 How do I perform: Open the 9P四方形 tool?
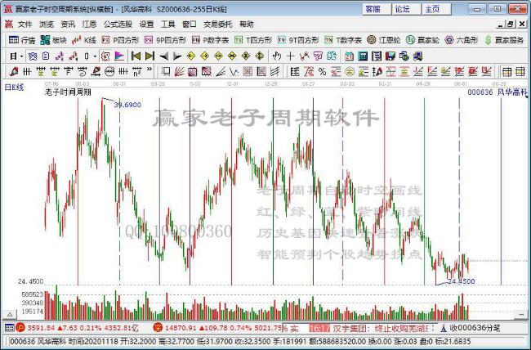pyautogui.click(x=165, y=40)
